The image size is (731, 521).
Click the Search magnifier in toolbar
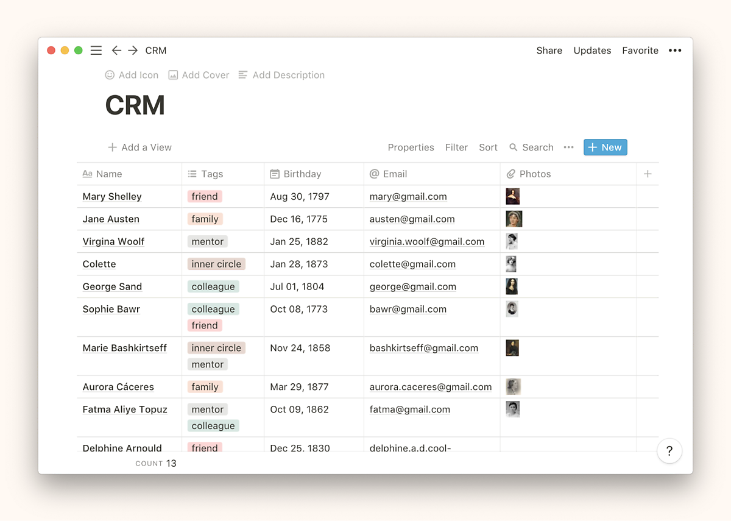point(514,147)
